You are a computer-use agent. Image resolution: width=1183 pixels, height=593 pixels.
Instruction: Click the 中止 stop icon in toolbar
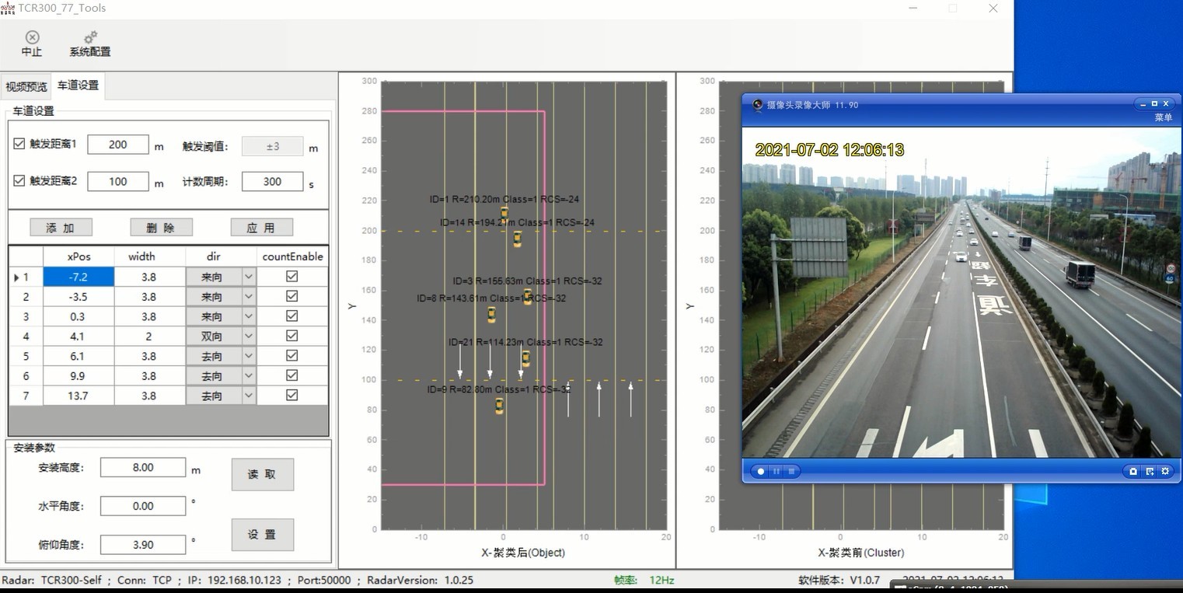[32, 37]
